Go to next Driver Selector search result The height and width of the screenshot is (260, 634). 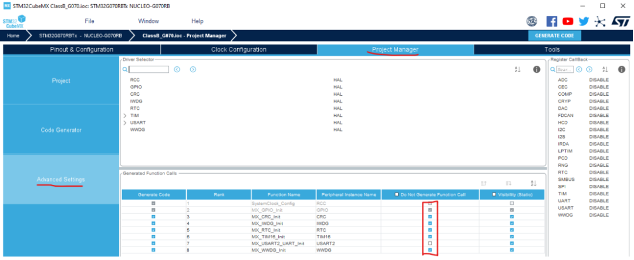coord(193,70)
